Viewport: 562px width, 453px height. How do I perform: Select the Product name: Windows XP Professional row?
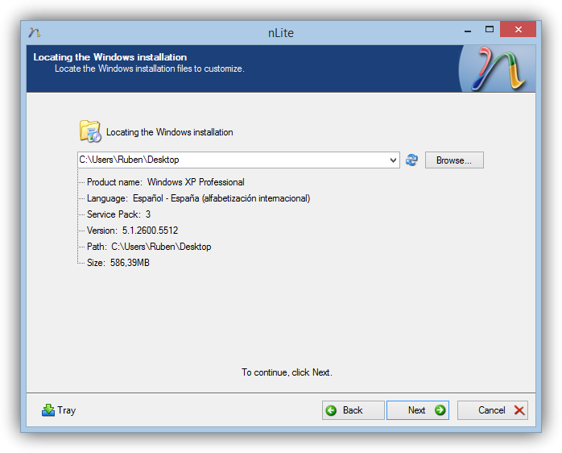[x=166, y=182]
